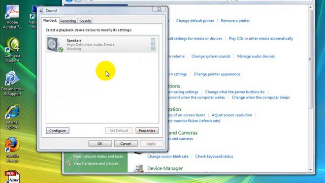Switch to the Playback tab
The image size is (325, 183).
point(50,20)
